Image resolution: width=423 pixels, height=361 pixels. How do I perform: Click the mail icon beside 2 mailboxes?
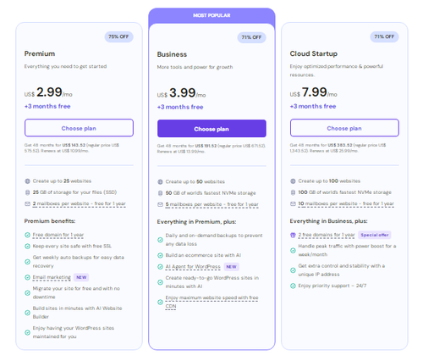(27, 203)
